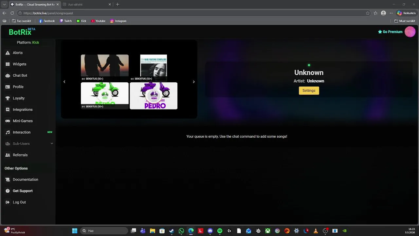The height and width of the screenshot is (236, 419).
Task: Open the Twitch bookmark
Action: 65,21
